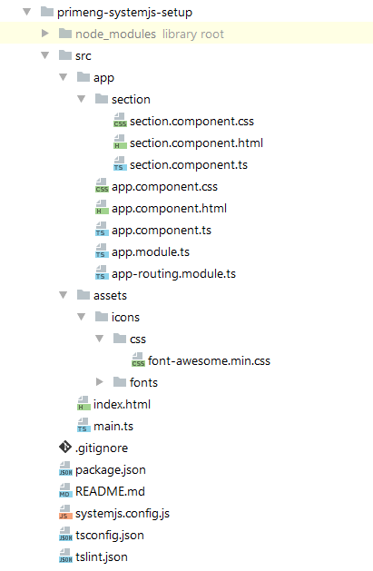Collapse the assets folder arrow
373x571 pixels.
64,295
